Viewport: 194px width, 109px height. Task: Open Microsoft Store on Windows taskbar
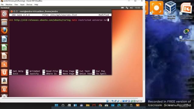click(106, 105)
